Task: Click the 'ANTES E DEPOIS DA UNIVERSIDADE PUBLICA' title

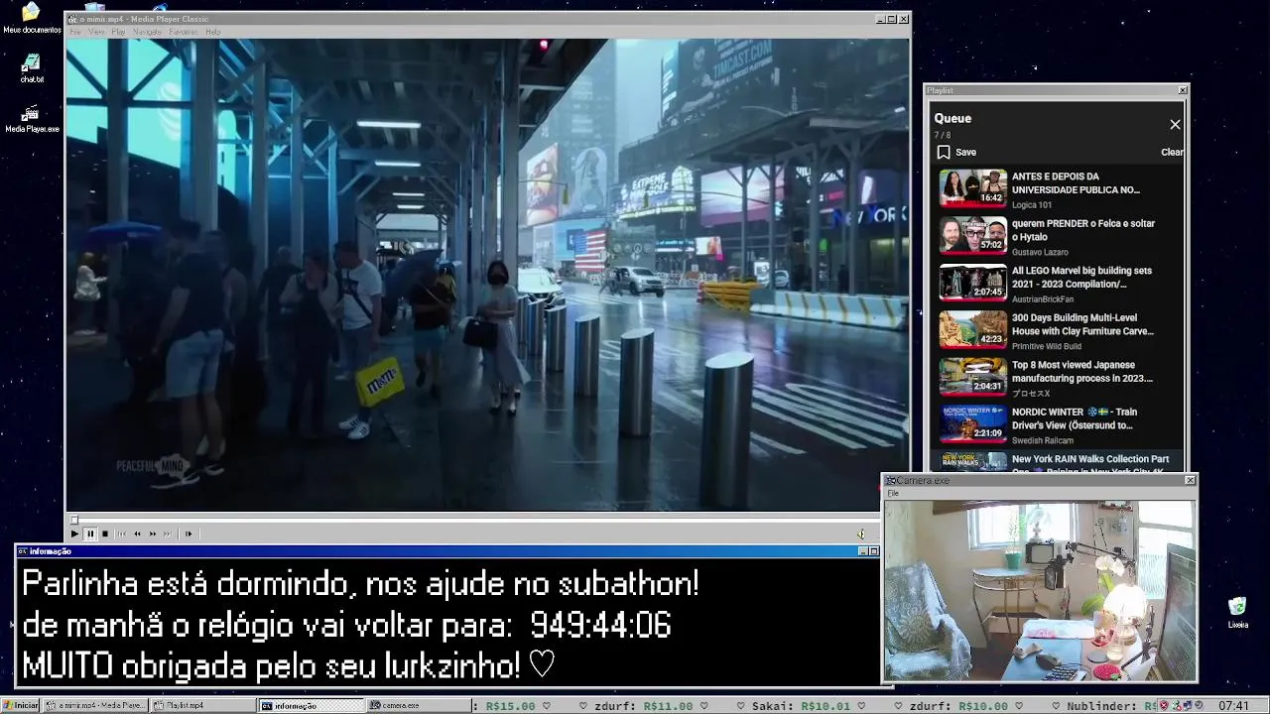Action: click(1076, 182)
